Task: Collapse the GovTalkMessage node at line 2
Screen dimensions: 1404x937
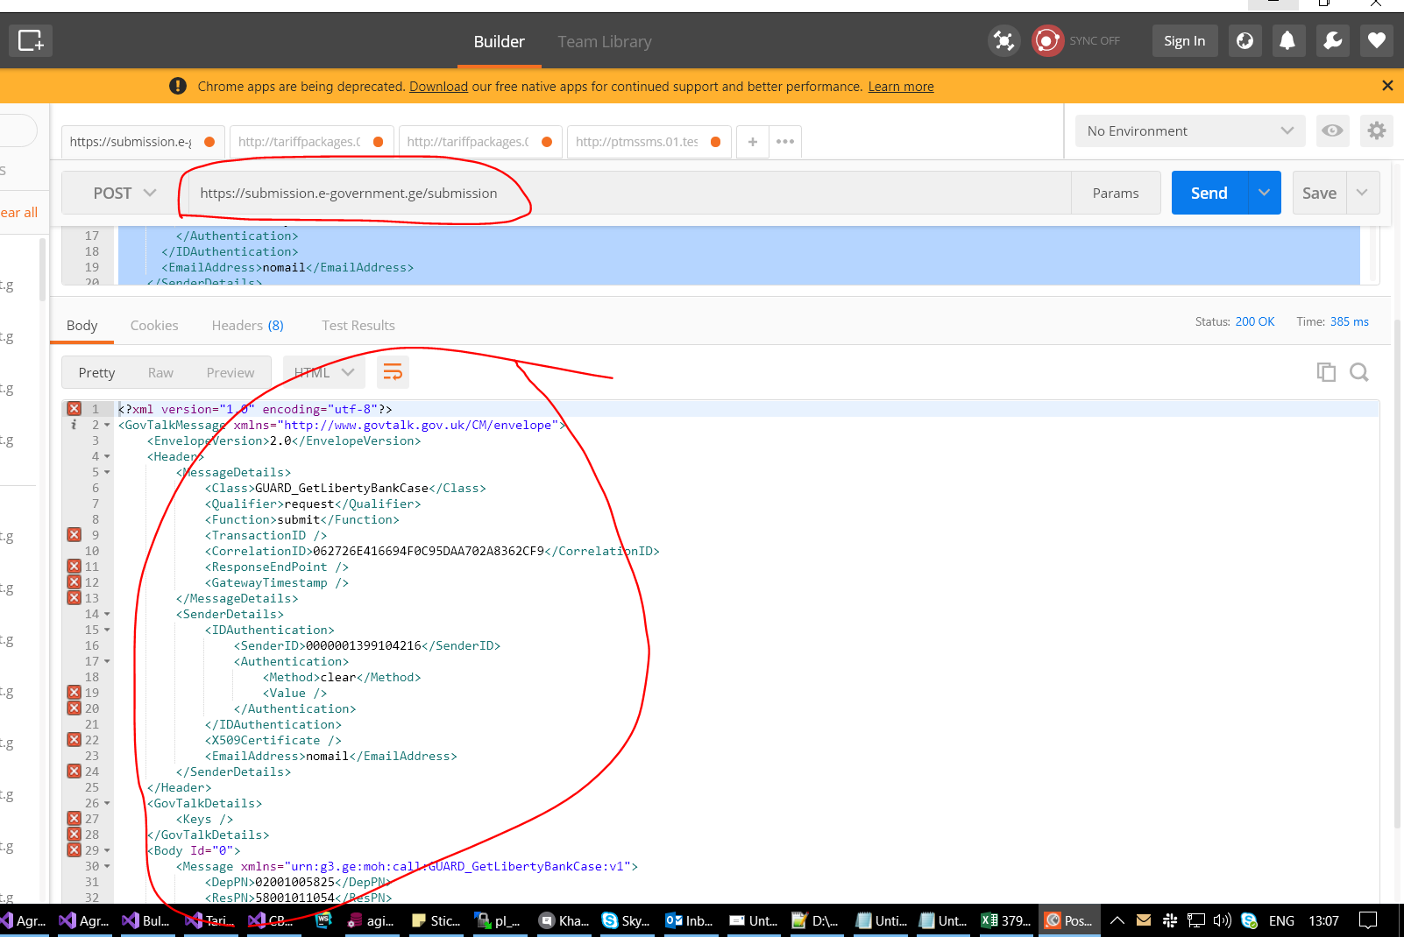Action: [107, 426]
